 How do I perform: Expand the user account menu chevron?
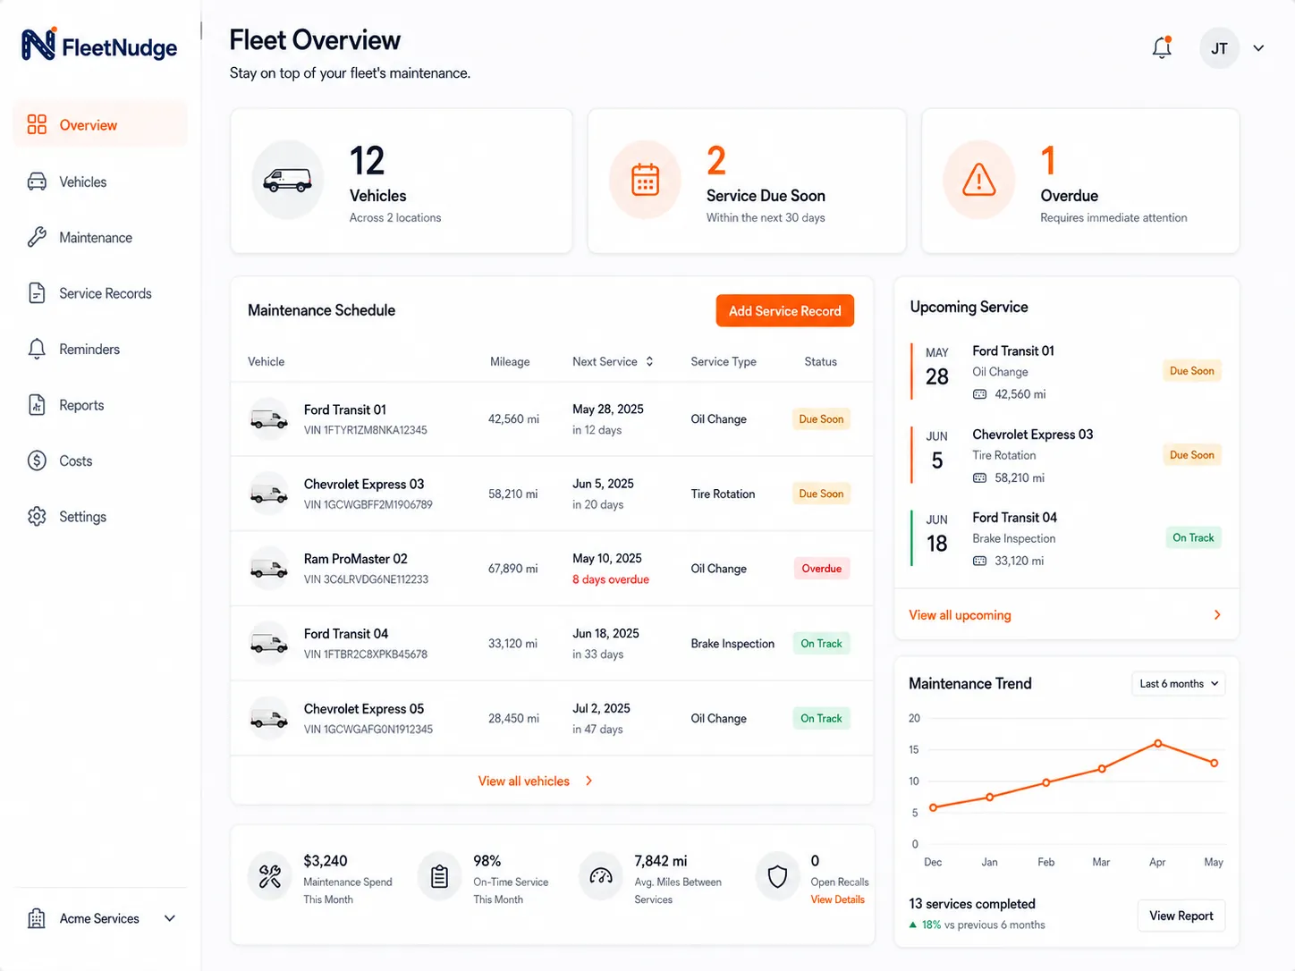click(x=1258, y=48)
